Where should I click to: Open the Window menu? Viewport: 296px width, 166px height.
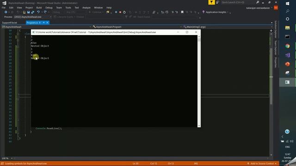point(99,8)
